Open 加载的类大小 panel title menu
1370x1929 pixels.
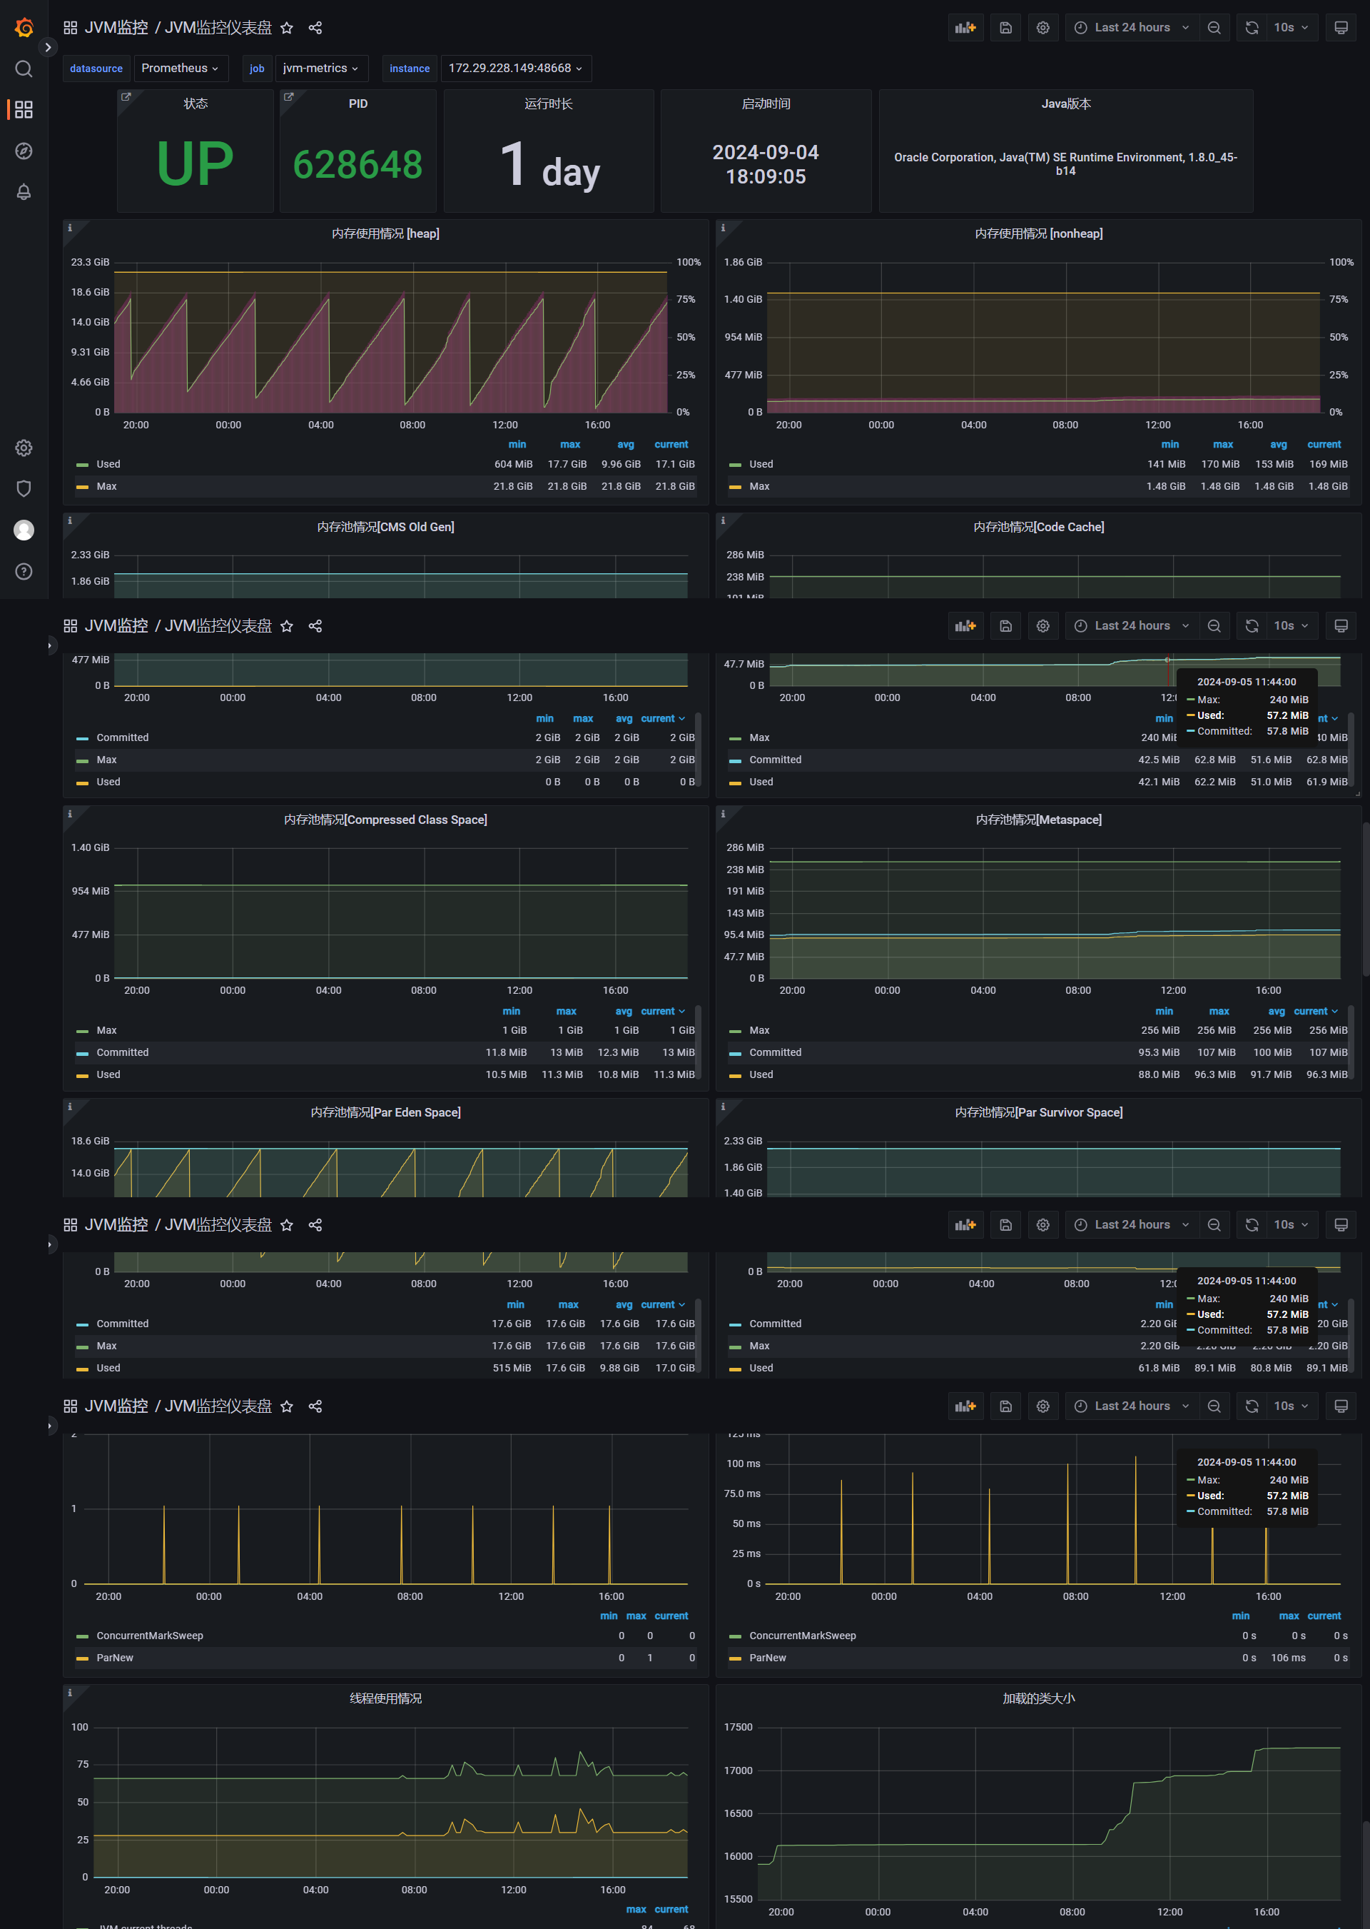1038,1698
